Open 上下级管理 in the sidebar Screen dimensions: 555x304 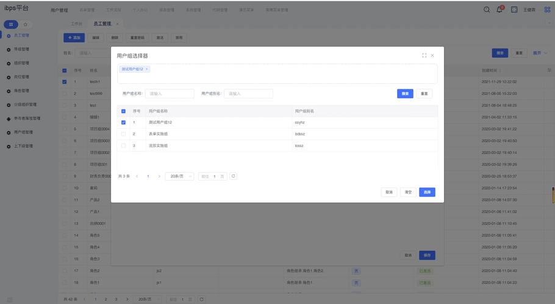(x=23, y=146)
